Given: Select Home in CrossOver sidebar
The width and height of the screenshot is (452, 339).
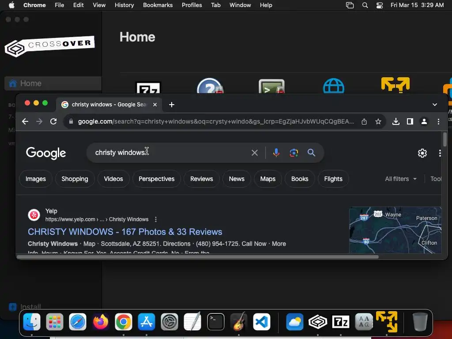Looking at the screenshot, I should [53, 83].
